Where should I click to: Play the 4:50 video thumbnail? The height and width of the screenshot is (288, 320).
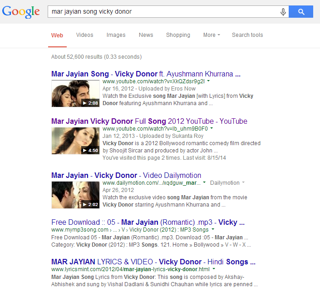(75, 141)
